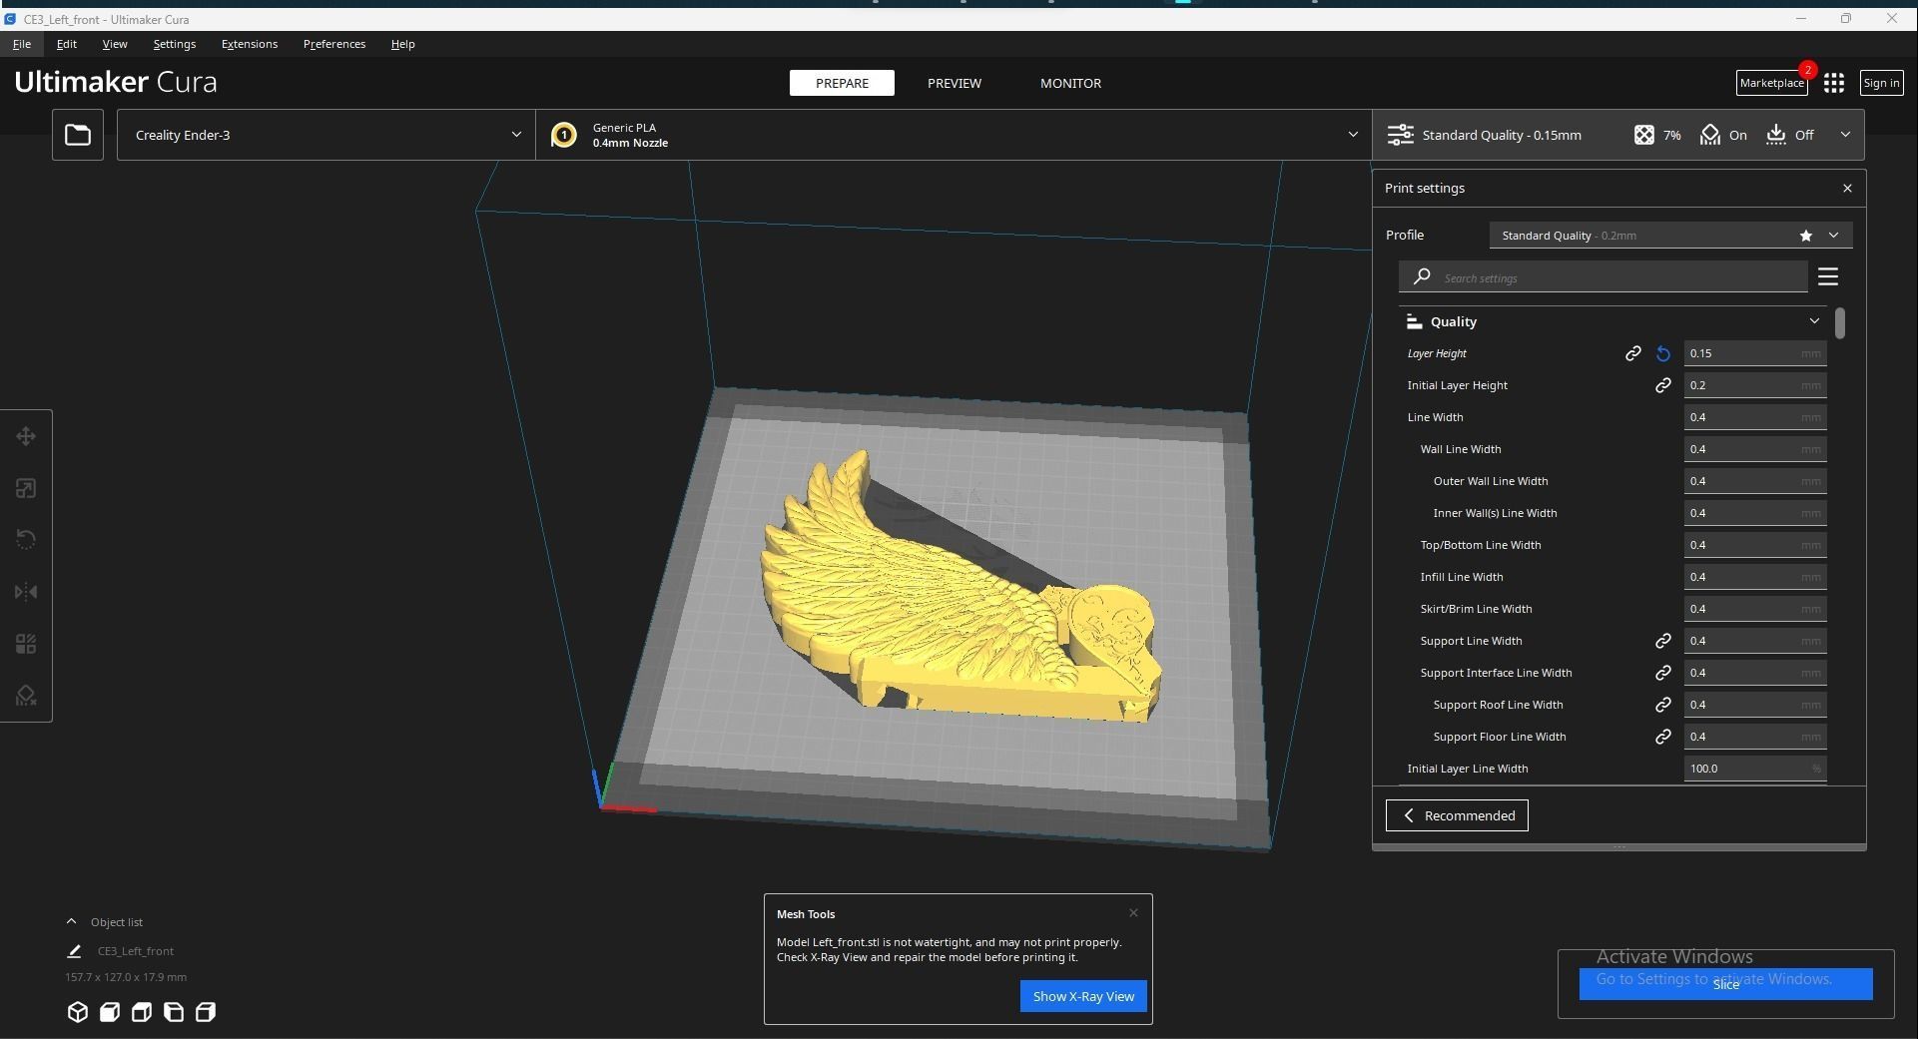
Task: Click the print settings vertical scrollbar
Action: pyautogui.click(x=1840, y=323)
